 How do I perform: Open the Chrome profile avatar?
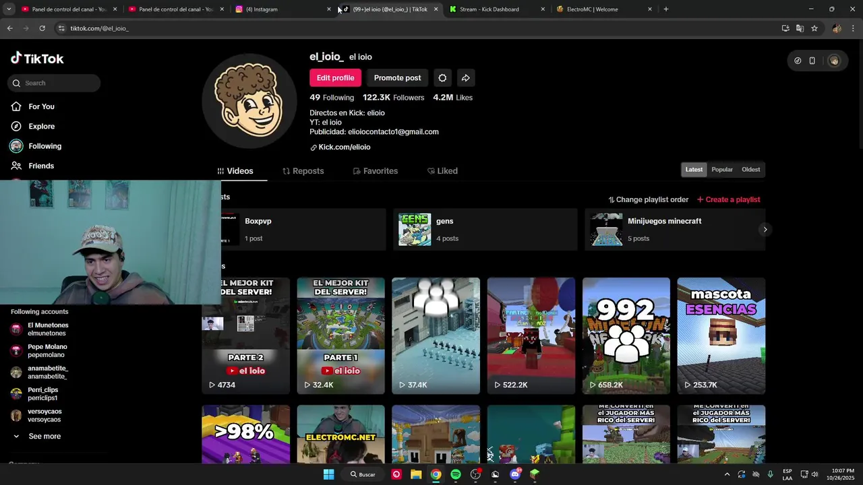click(837, 28)
